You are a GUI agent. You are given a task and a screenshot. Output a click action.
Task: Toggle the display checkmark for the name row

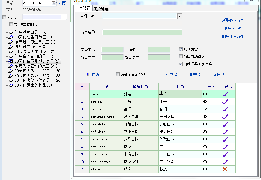225,94
